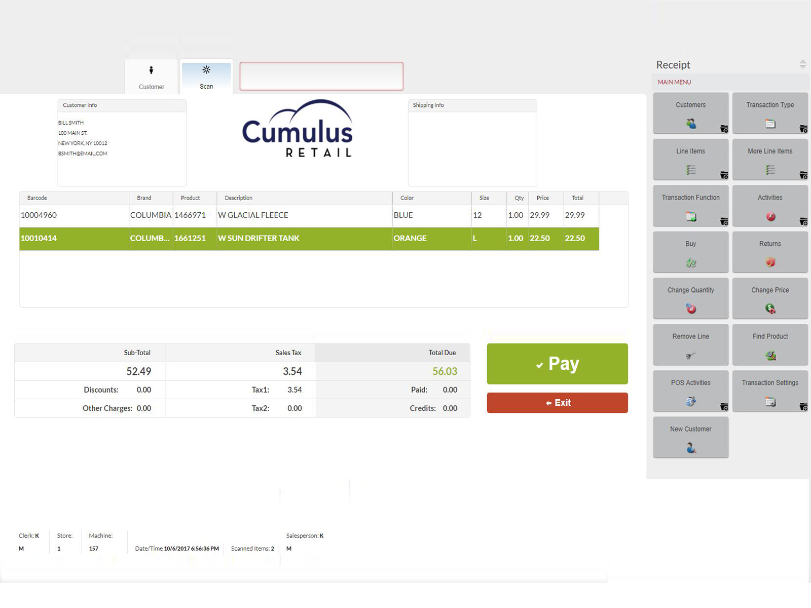This screenshot has width=811, height=608.
Task: Select Remove Line tile
Action: pyautogui.click(x=690, y=345)
